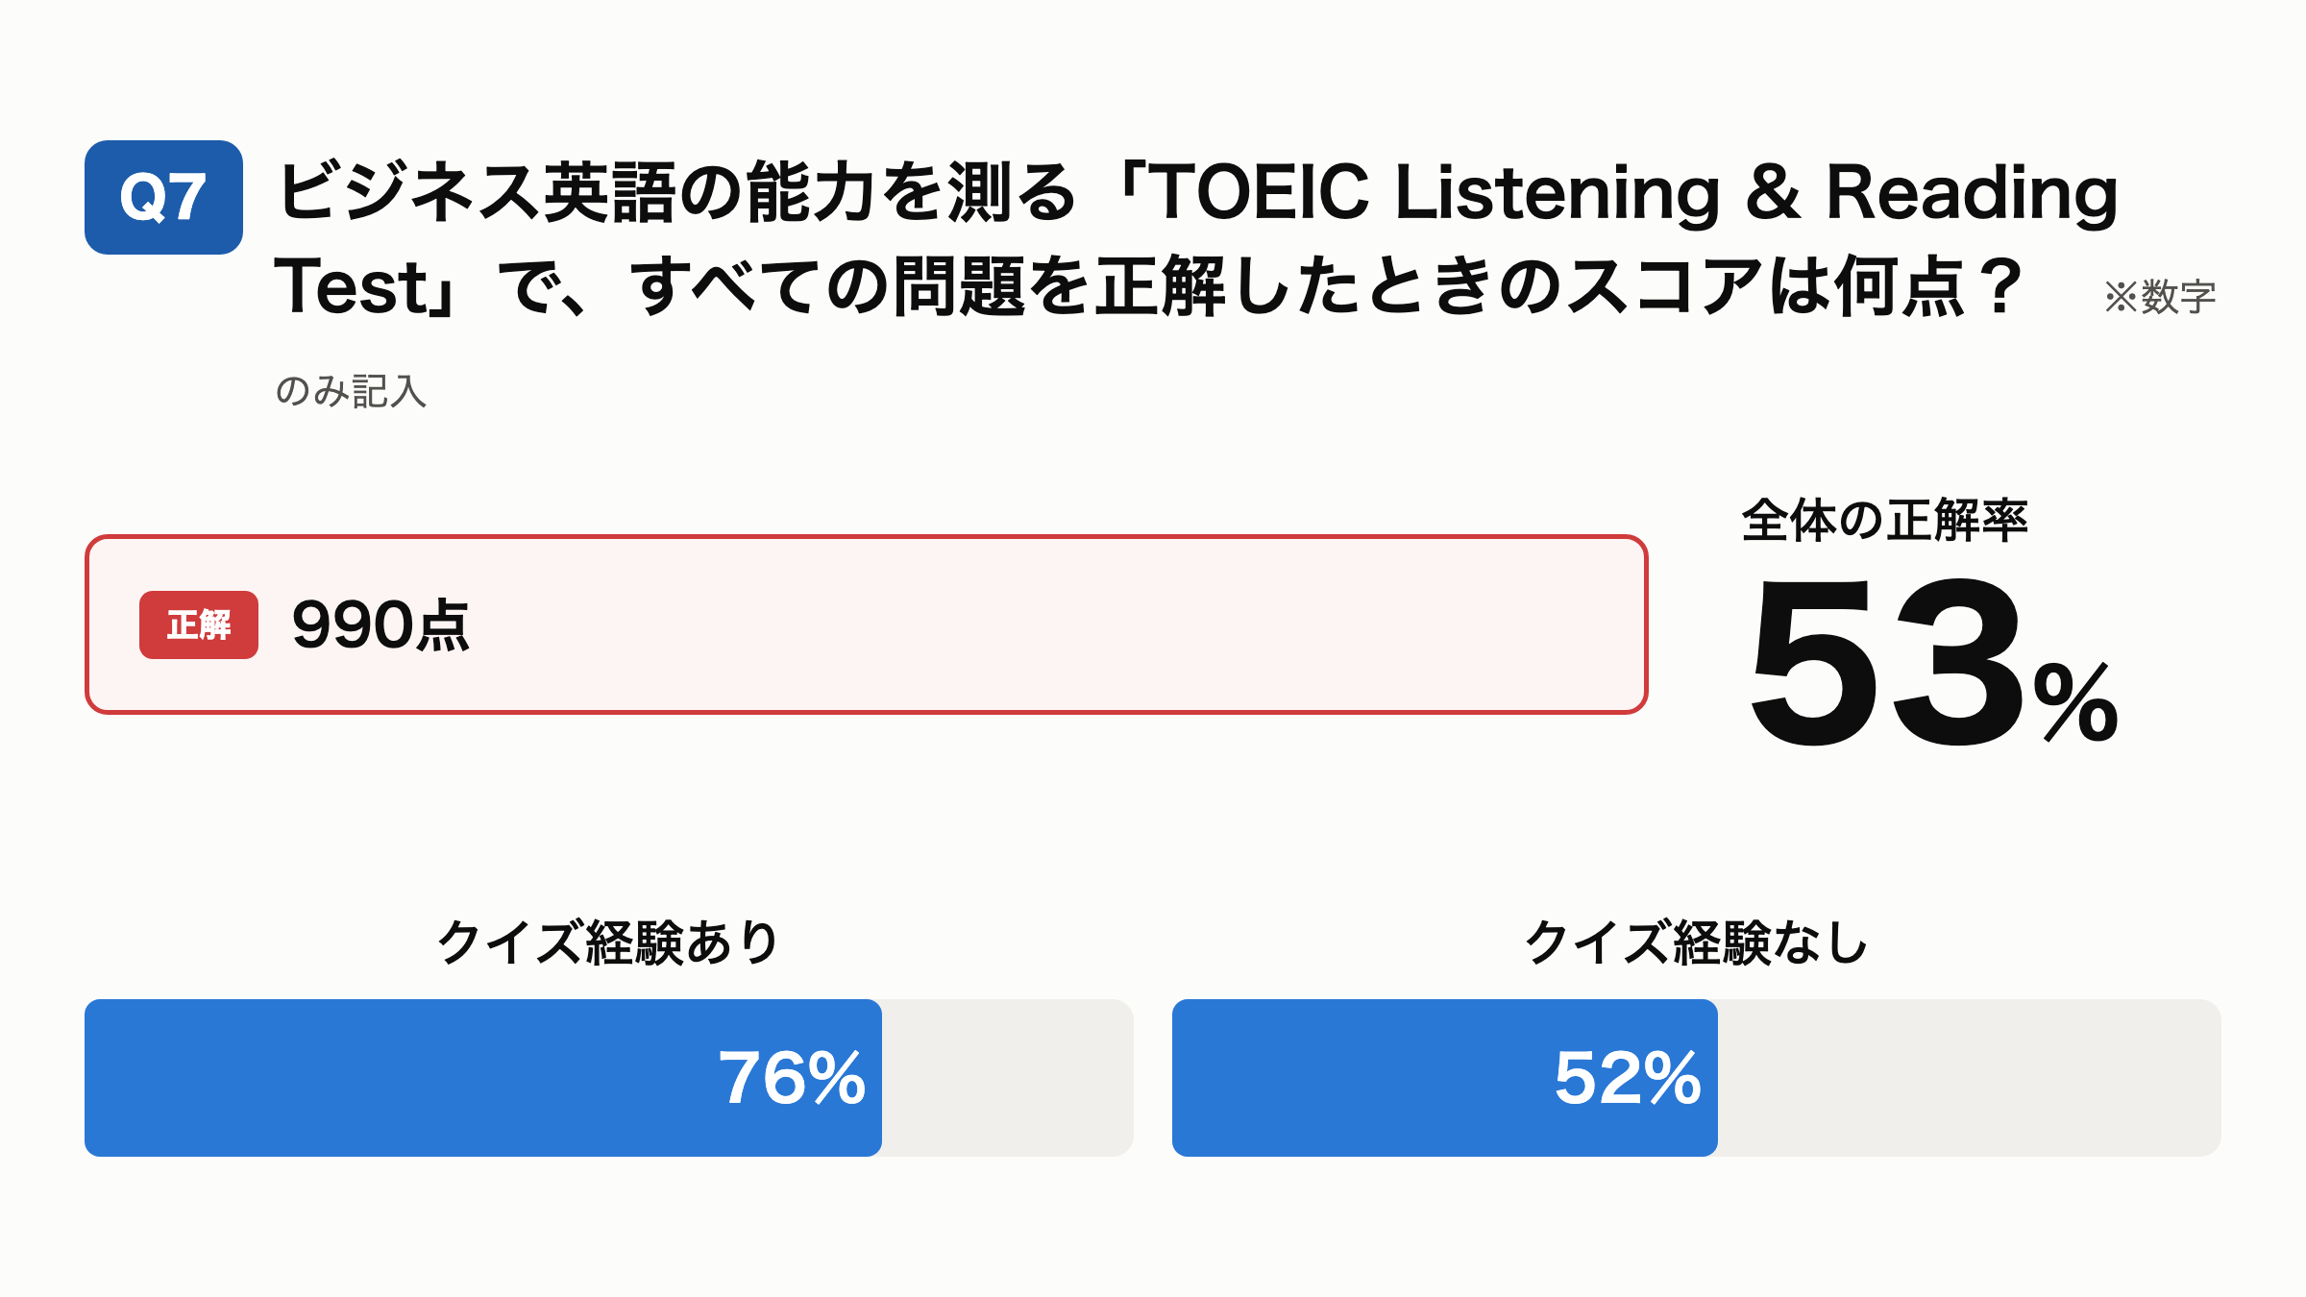
Task: Select the 990点 correct answer box
Action: coord(867,624)
